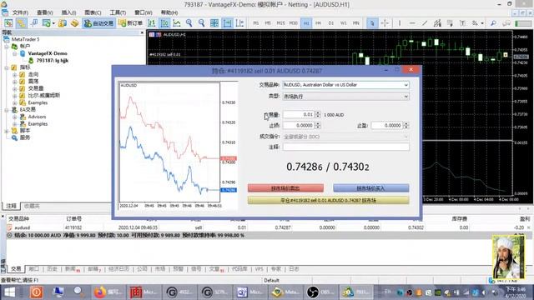Switch chart to M15 timeframe
Image resolution: width=534 pixels, height=300 pixels.
click(280, 23)
